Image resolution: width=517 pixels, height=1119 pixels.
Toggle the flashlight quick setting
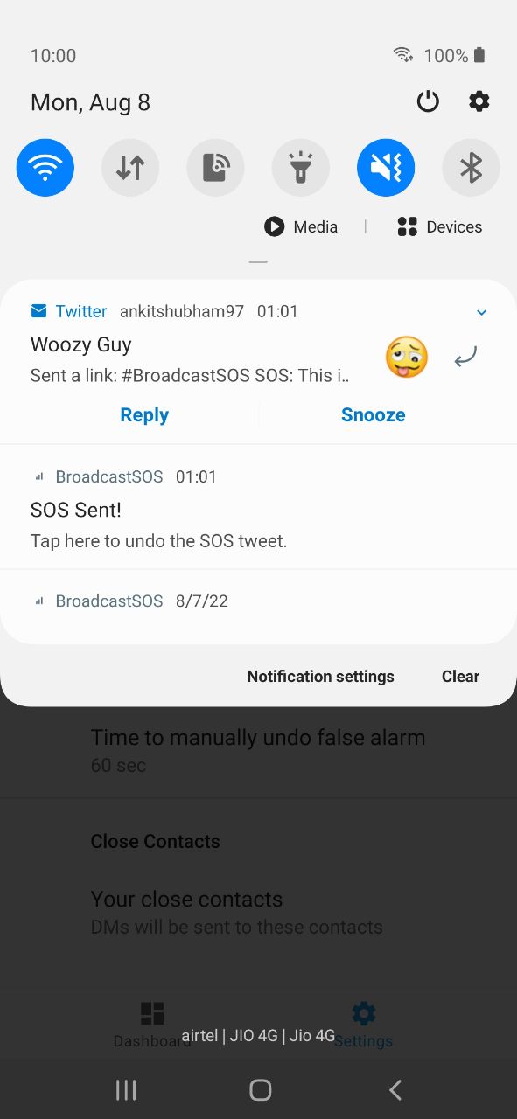301,167
